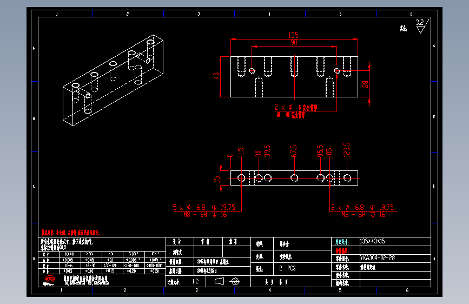The height and width of the screenshot is (304, 469).
Task: Select the <400-1000 range cell
Action: pos(155,266)
